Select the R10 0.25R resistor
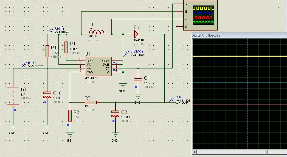287x157 pixels. 47,51
